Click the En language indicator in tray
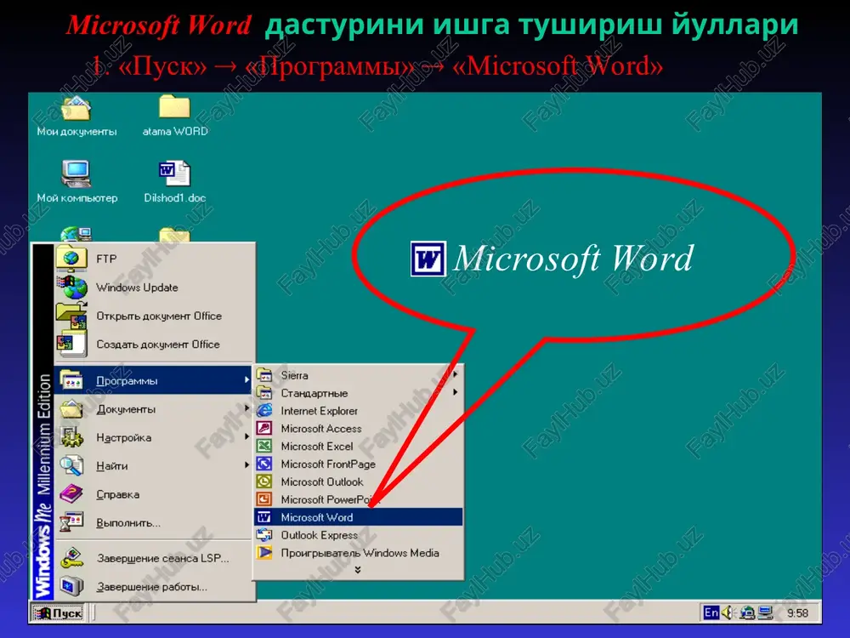Image resolution: width=850 pixels, height=638 pixels. click(x=711, y=612)
